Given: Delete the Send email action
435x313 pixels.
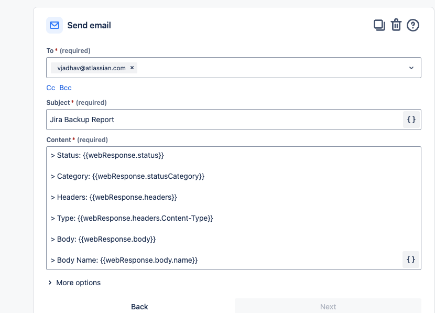Looking at the screenshot, I should click(396, 25).
